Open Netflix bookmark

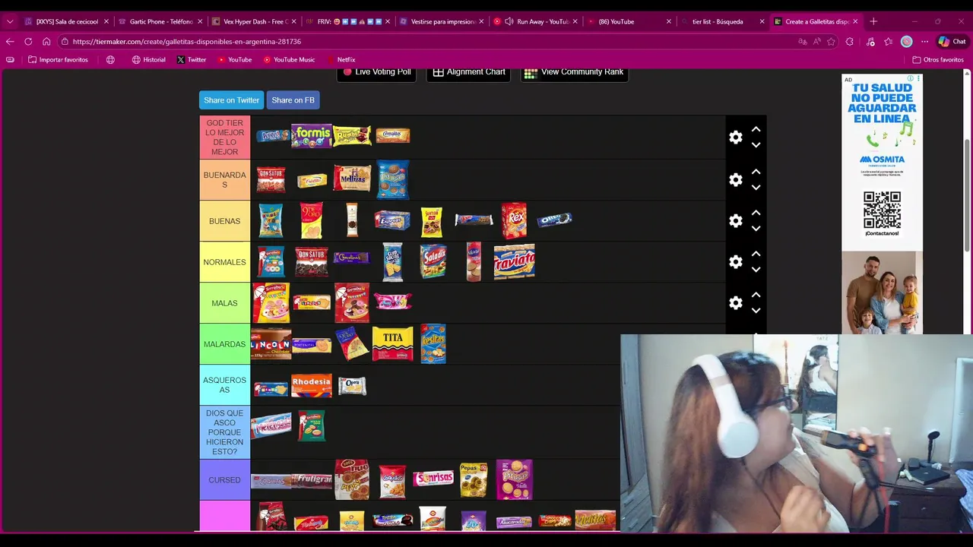341,59
